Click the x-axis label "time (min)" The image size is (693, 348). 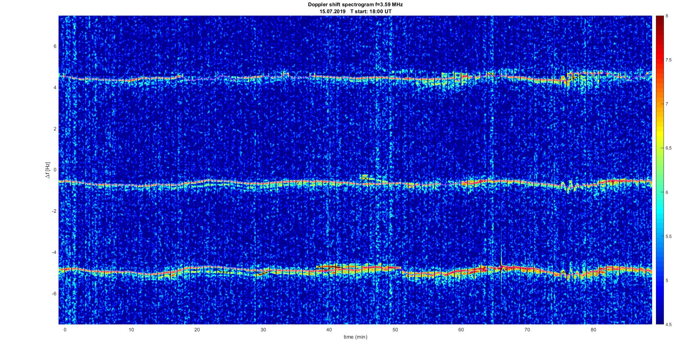pyautogui.click(x=355, y=337)
